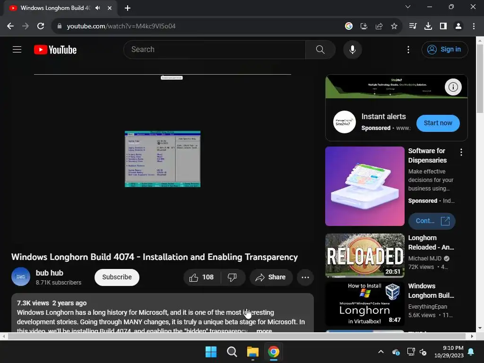
Task: Click the Sponsored www link on Instant alerts ad
Action: [x=386, y=128]
